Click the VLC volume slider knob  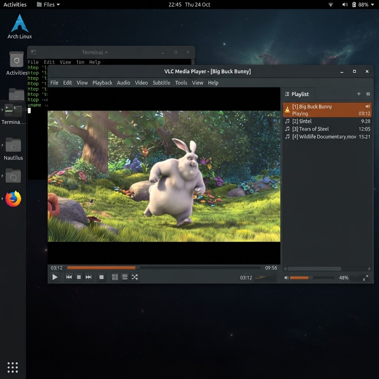pos(311,278)
